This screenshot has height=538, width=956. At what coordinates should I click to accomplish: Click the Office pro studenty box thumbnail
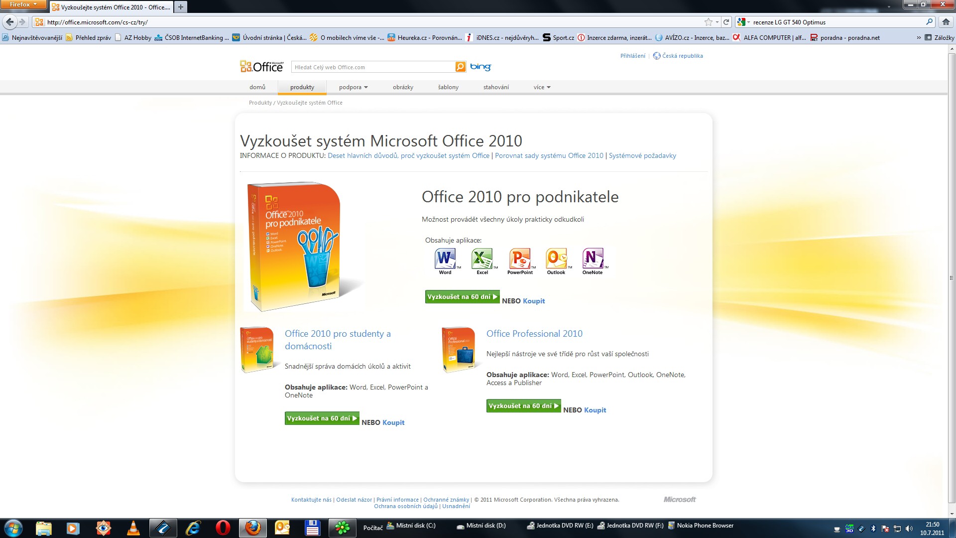click(x=257, y=350)
